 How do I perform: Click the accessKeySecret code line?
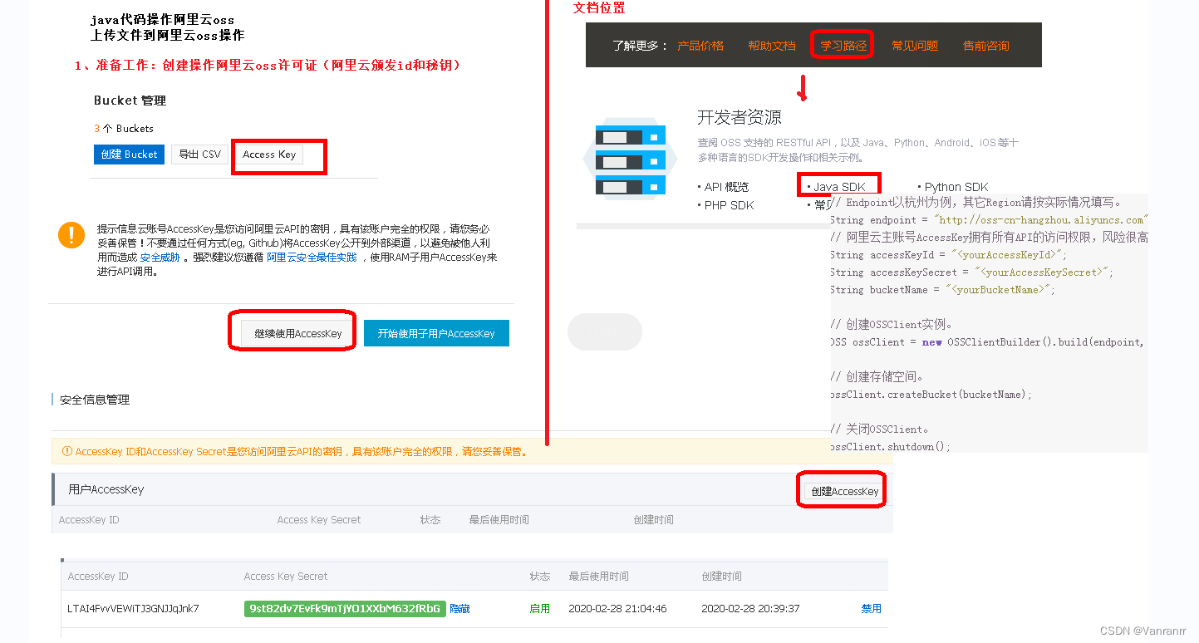pos(971,272)
